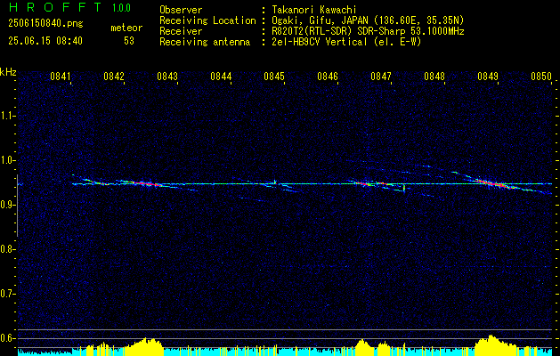Click the 0.6 kHz axis label
Screen dimensions: 560x356
tap(7, 338)
